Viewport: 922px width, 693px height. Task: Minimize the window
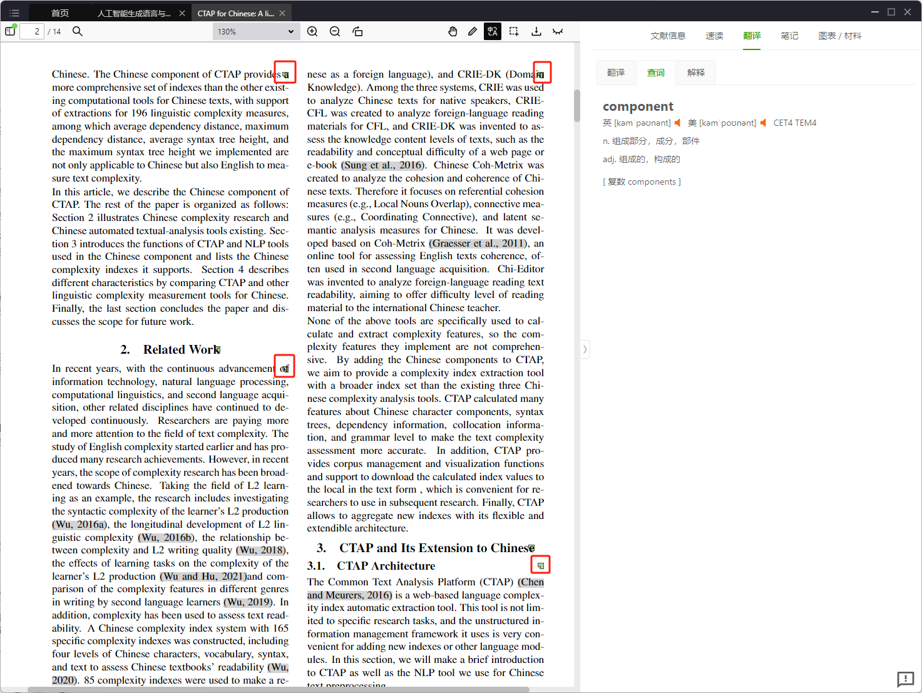[875, 12]
